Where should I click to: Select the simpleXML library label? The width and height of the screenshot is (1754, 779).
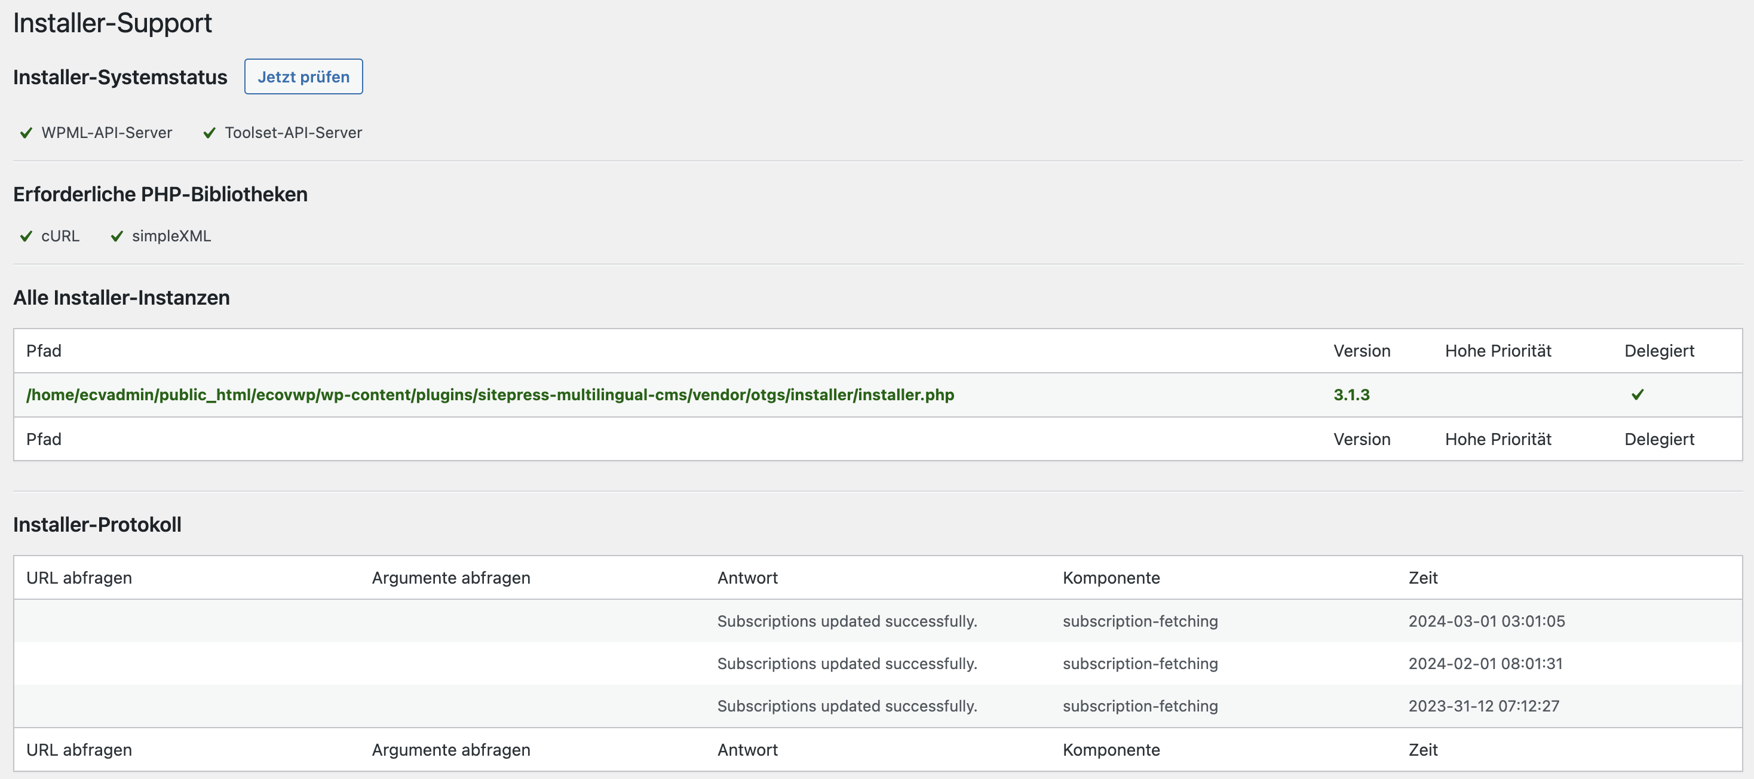tap(171, 237)
